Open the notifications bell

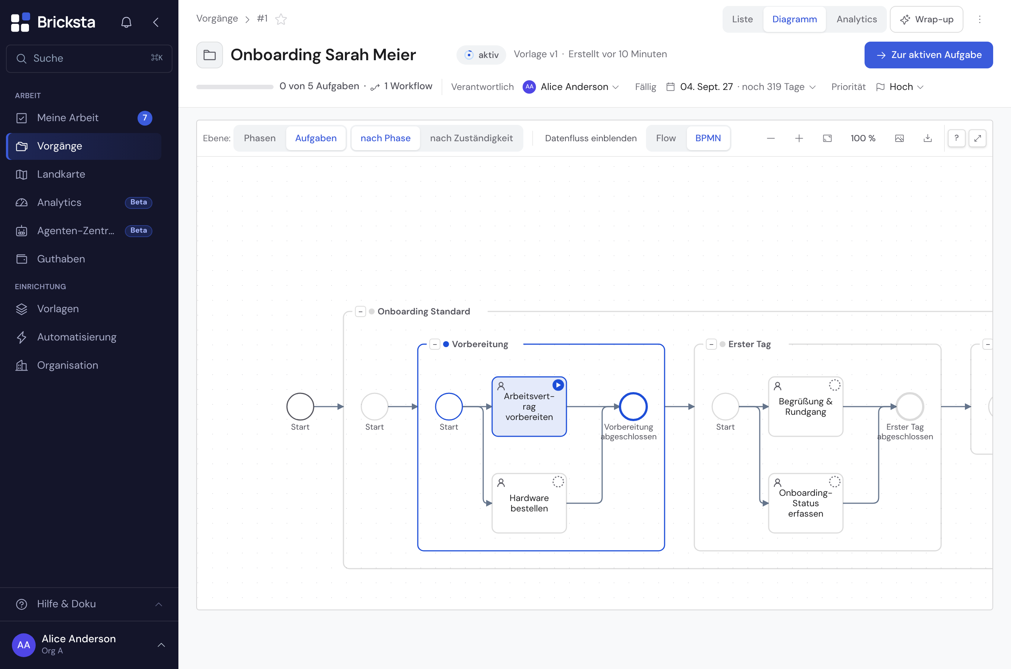point(126,22)
